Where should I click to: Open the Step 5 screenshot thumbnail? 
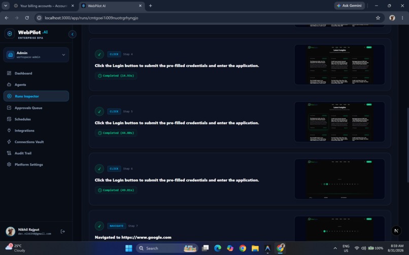click(339, 122)
